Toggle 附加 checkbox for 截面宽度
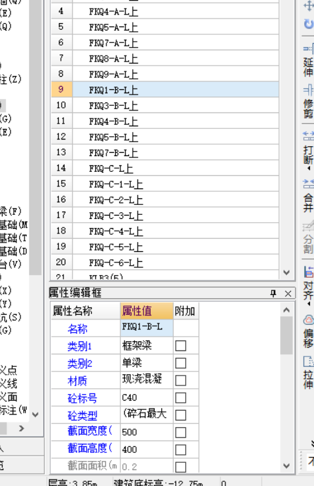The width and height of the screenshot is (314, 486). point(180,432)
